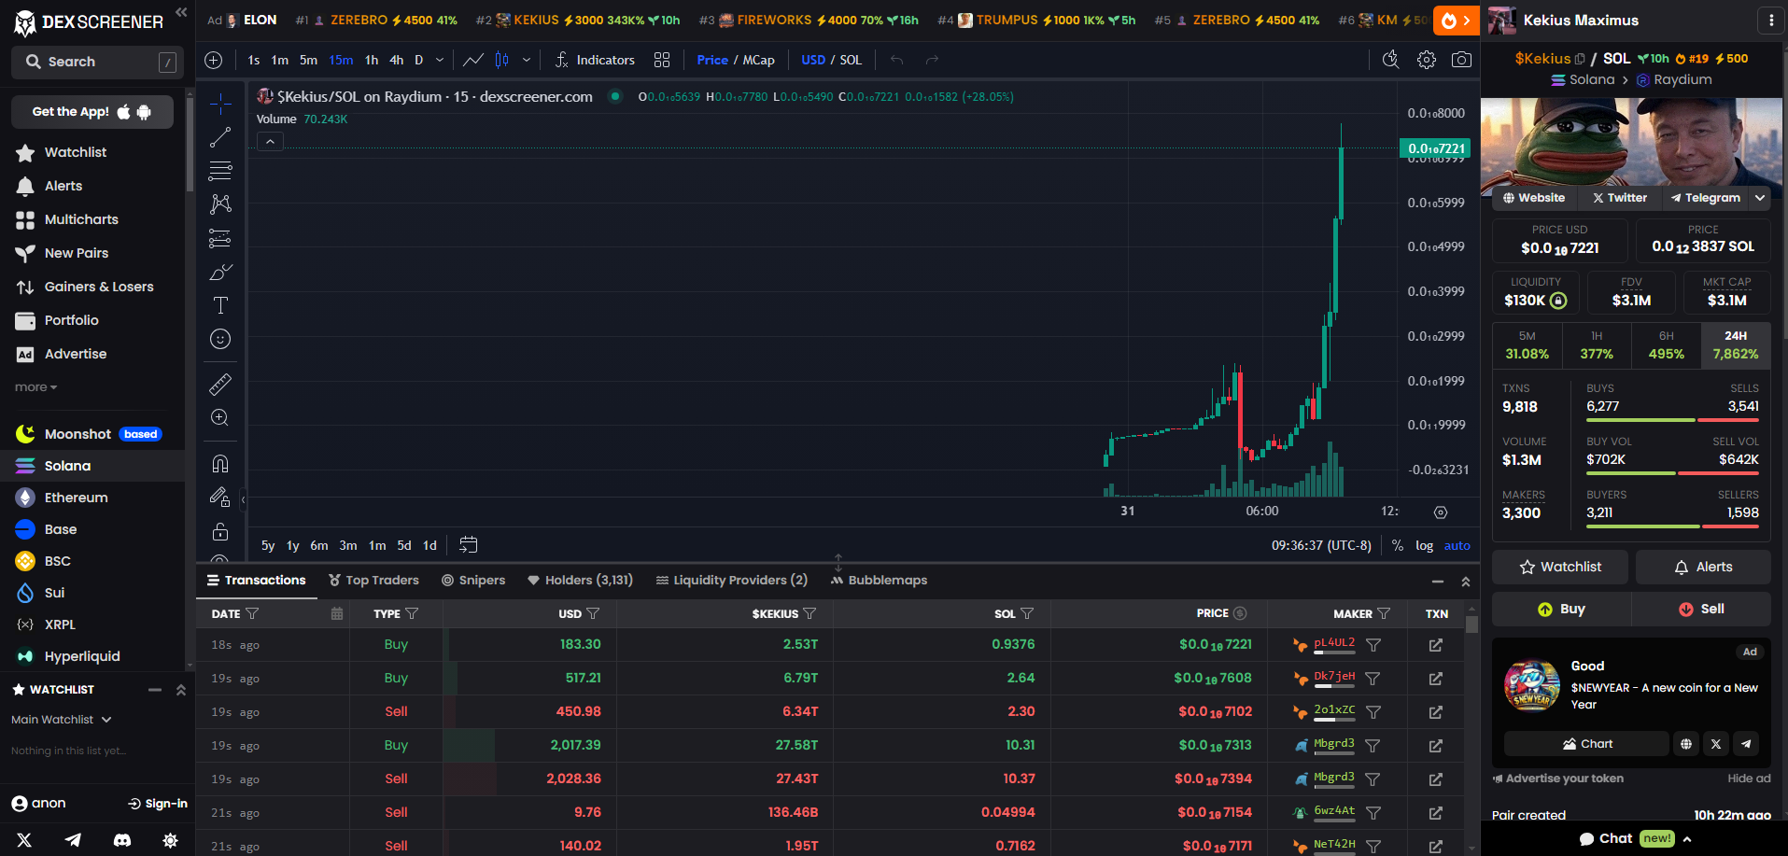1788x856 pixels.
Task: Collapse the left sidebar
Action: coord(181,13)
